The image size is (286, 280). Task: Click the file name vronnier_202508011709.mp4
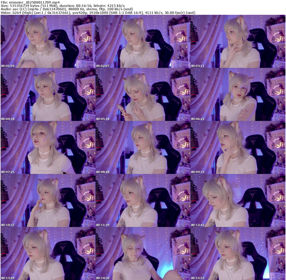coord(34,2)
